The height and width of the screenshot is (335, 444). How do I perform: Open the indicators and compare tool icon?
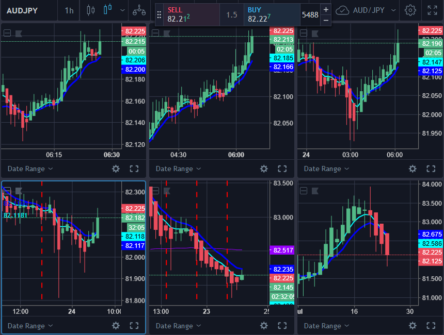click(x=139, y=10)
